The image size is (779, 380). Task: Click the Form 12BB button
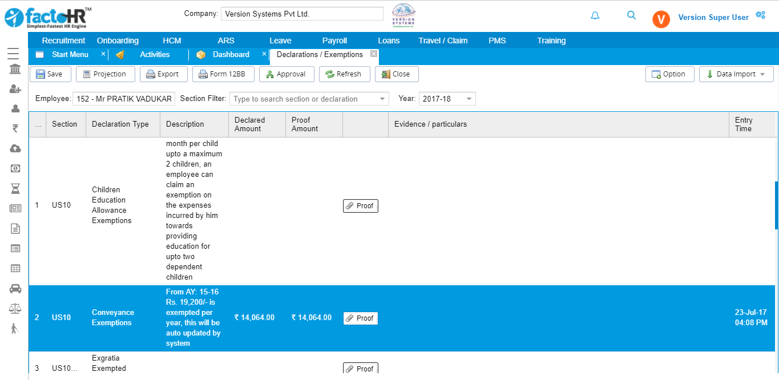(223, 74)
